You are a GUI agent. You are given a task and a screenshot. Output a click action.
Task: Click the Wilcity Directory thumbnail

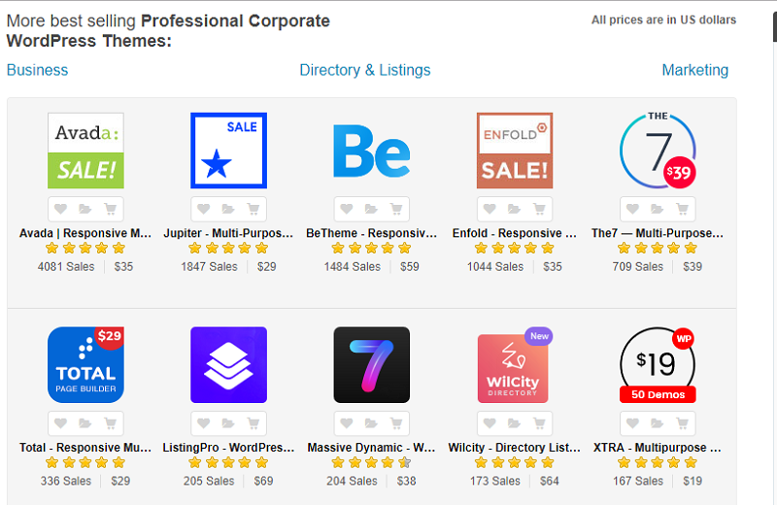[513, 367]
